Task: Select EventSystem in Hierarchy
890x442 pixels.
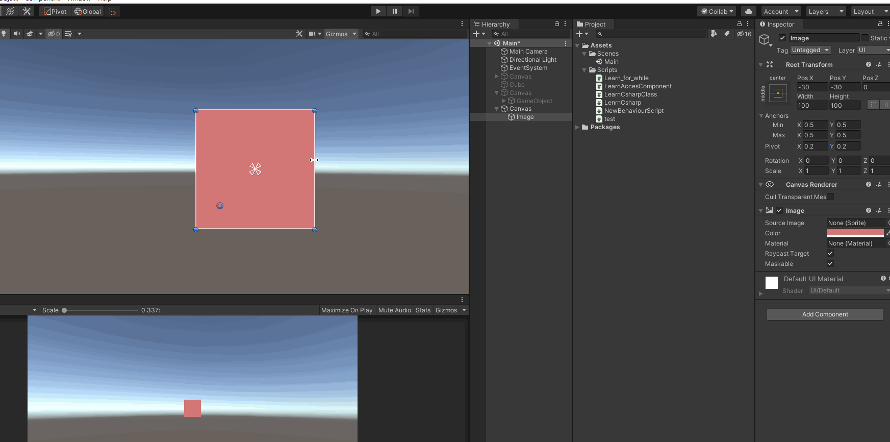Action: (528, 68)
